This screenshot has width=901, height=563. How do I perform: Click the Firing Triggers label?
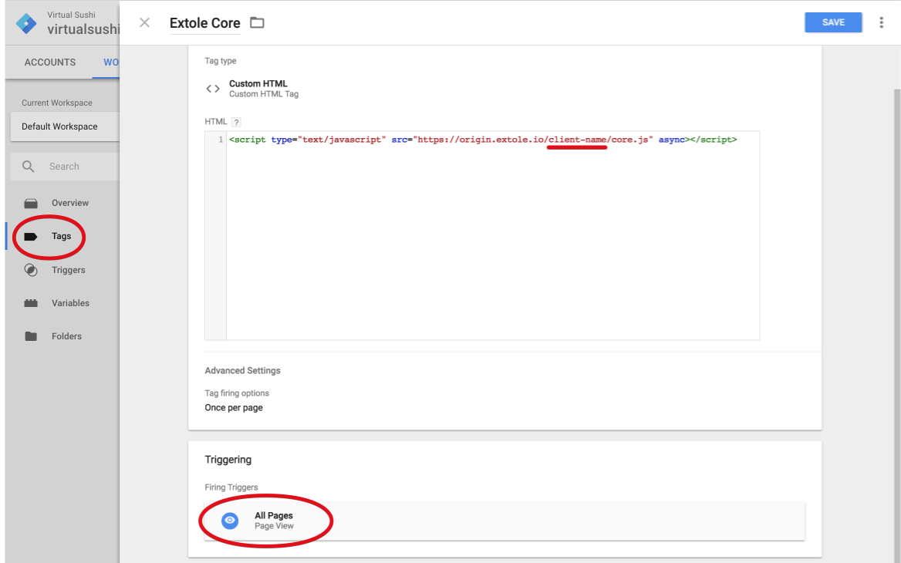tap(231, 487)
